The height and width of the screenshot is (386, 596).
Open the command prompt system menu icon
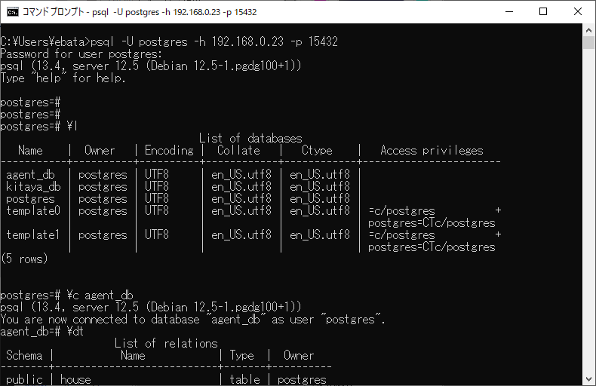coord(12,12)
